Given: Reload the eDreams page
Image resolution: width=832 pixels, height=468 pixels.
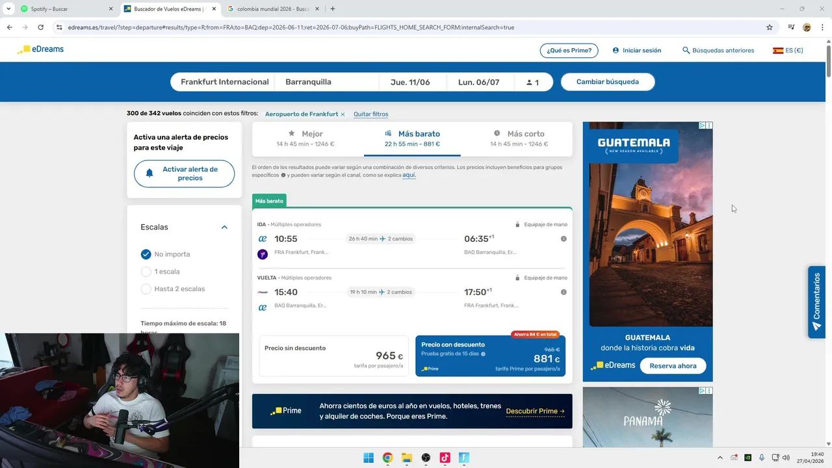Looking at the screenshot, I should click(40, 27).
